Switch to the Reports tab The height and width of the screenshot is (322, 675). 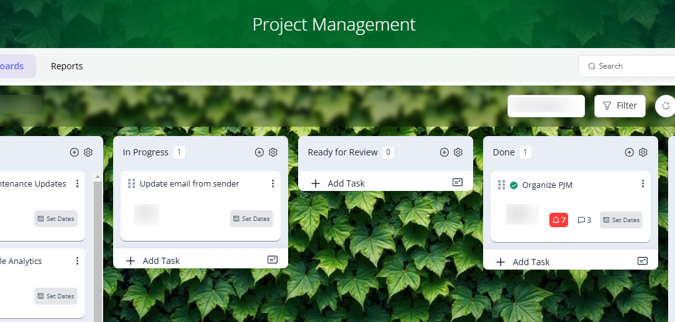coord(67,66)
